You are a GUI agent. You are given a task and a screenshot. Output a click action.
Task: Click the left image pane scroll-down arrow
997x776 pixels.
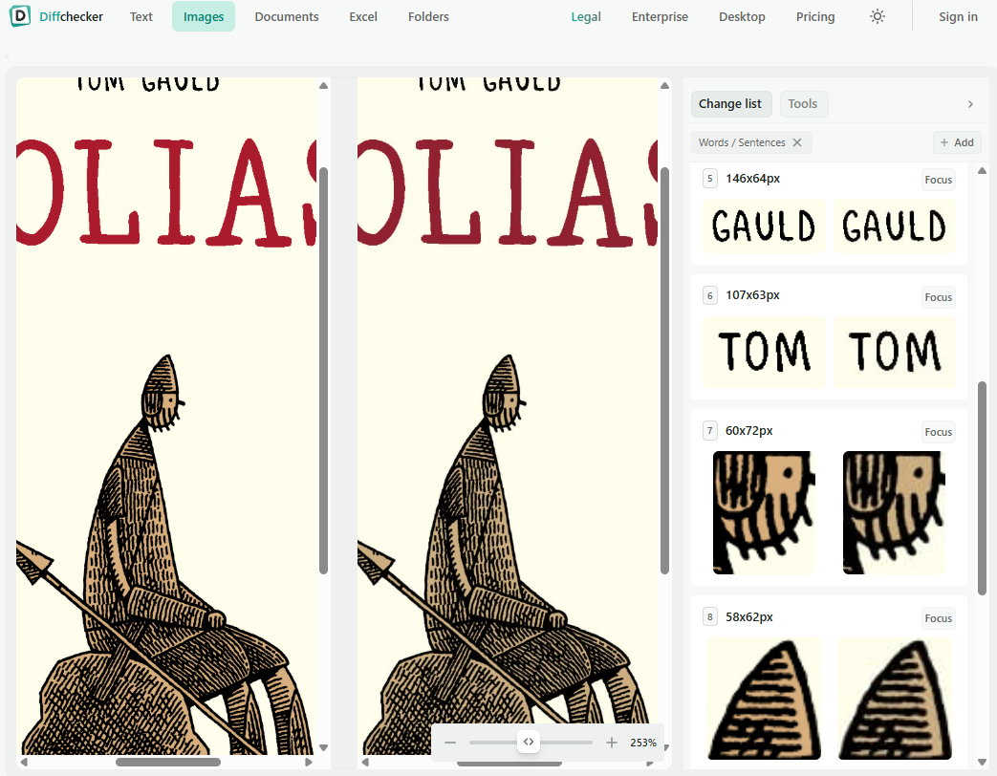(323, 747)
